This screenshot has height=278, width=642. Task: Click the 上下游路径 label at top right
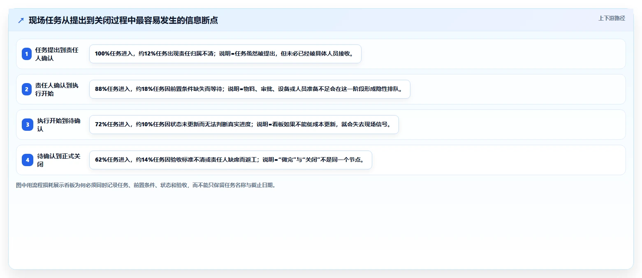tap(612, 18)
